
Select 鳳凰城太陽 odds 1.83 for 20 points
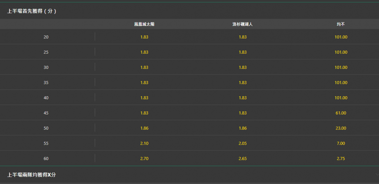(x=144, y=37)
